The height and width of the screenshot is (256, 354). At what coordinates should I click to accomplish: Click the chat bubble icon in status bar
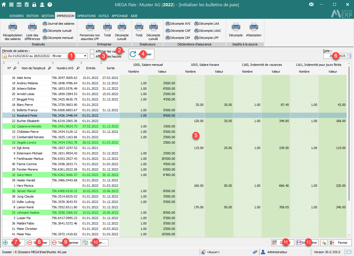click(x=349, y=252)
